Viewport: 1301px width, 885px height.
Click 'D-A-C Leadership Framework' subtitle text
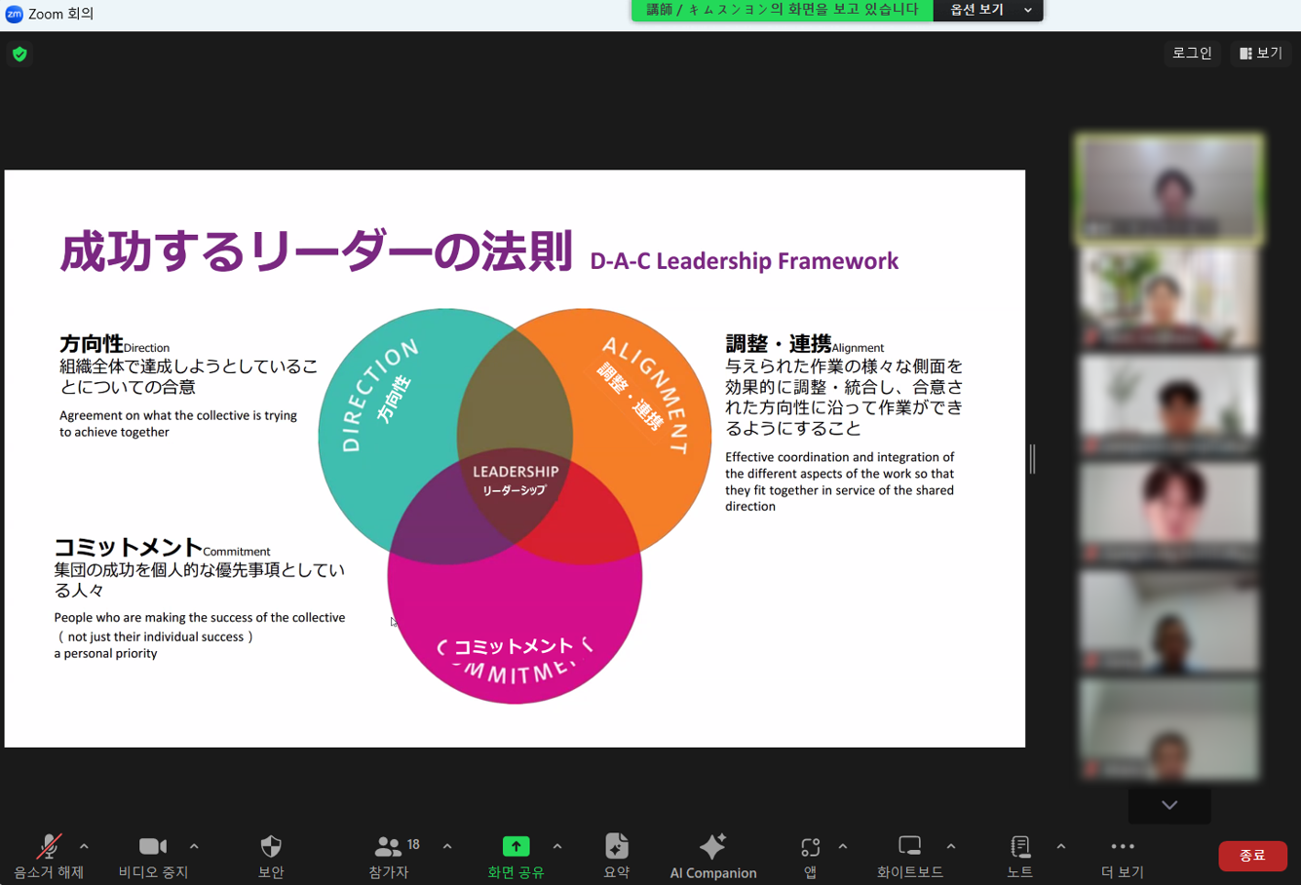tap(745, 261)
